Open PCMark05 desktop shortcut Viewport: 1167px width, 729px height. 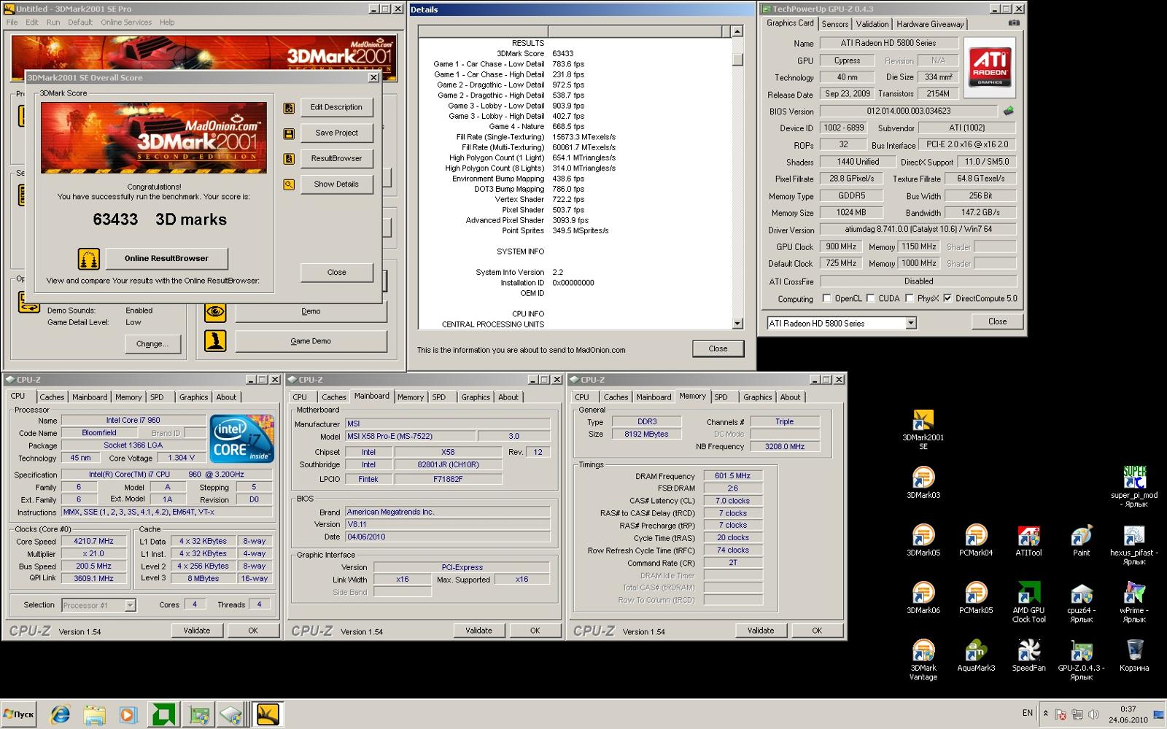976,598
